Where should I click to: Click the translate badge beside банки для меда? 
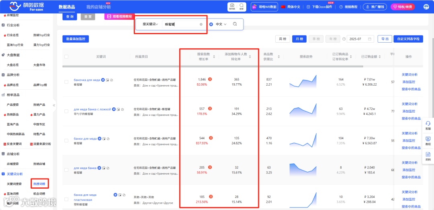tap(99, 138)
